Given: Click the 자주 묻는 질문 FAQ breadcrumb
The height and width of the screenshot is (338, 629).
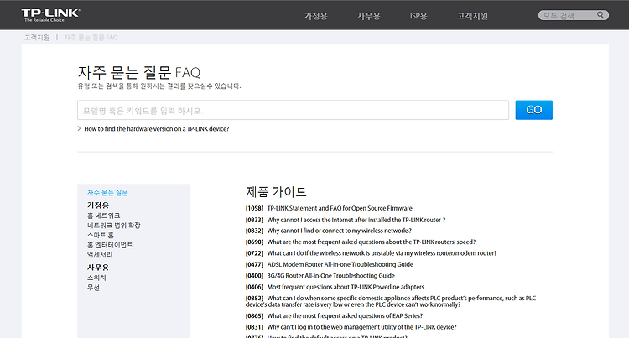Looking at the screenshot, I should (x=91, y=37).
